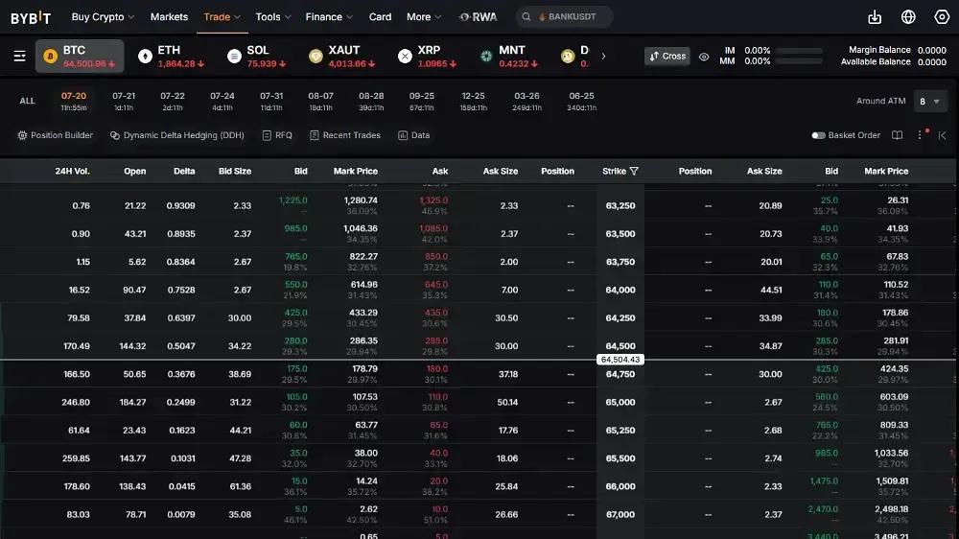The width and height of the screenshot is (959, 539).
Task: Select the 07-31 expiry tab
Action: coord(271,102)
